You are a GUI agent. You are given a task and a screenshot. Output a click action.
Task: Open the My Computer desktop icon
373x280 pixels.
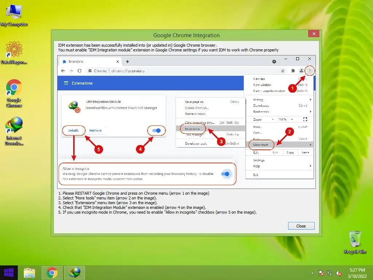click(14, 16)
